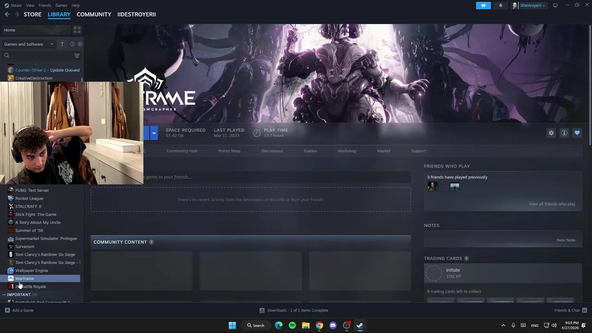Open Google Chrome from taskbar
The image size is (592, 333).
[x=319, y=325]
